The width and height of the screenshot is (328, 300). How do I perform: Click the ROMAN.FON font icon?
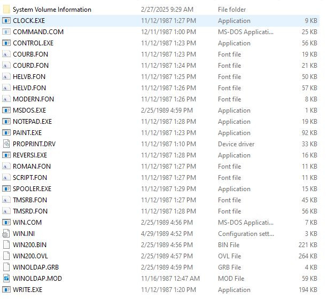[6, 167]
